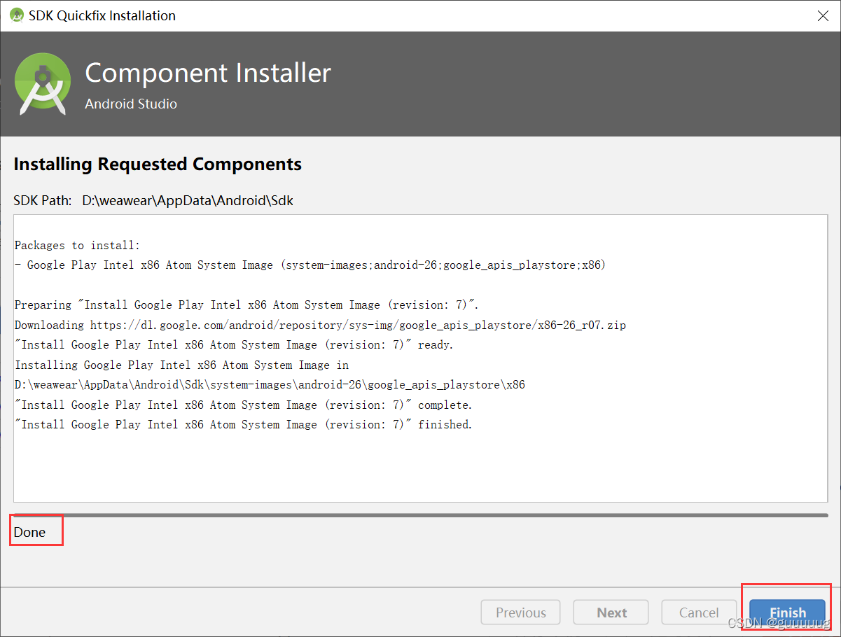Click the small Android icon in title bar
The width and height of the screenshot is (841, 637).
(x=17, y=15)
